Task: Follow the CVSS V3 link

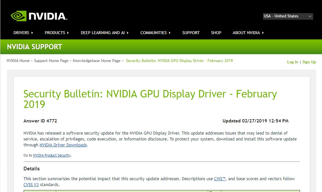Action: coord(31,184)
